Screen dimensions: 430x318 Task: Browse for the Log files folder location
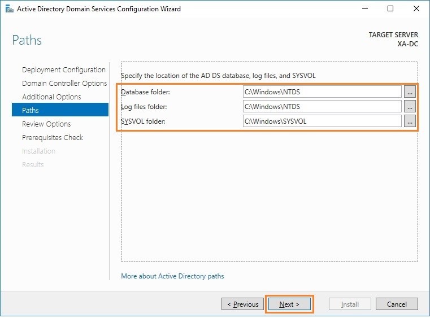click(410, 106)
